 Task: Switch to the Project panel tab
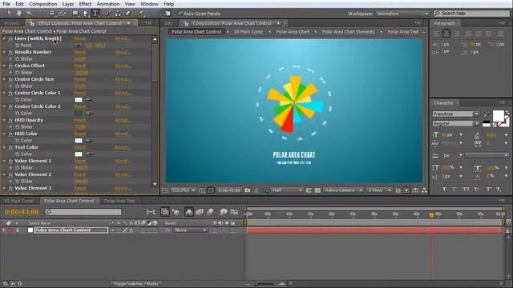pos(12,23)
